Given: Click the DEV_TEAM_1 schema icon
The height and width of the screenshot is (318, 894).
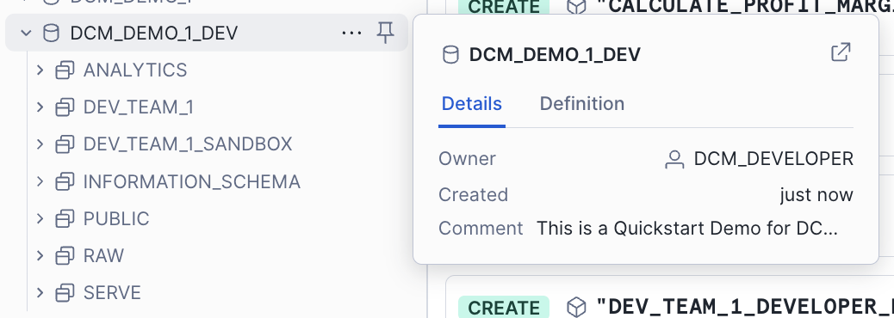Looking at the screenshot, I should tap(65, 107).
